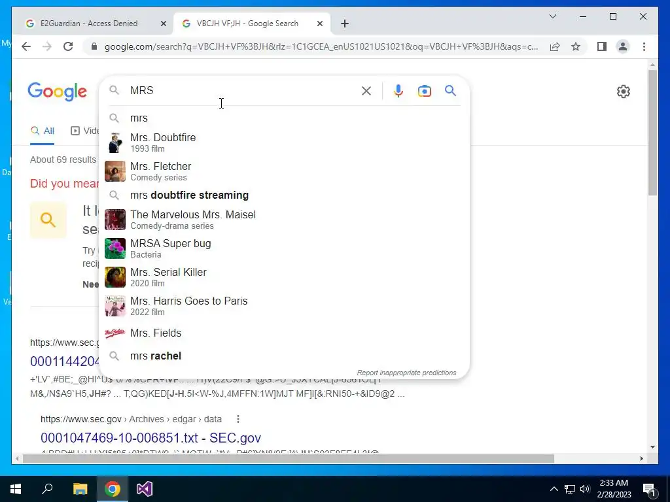Click Report inappropriate predictions

pyautogui.click(x=406, y=373)
